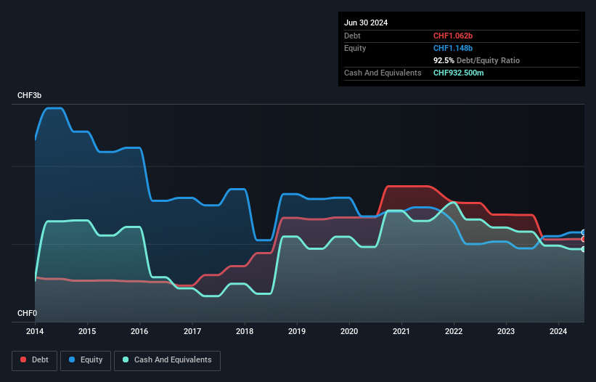Click the 2024 axis label
Viewport: 596px width, 382px height.
(558, 331)
